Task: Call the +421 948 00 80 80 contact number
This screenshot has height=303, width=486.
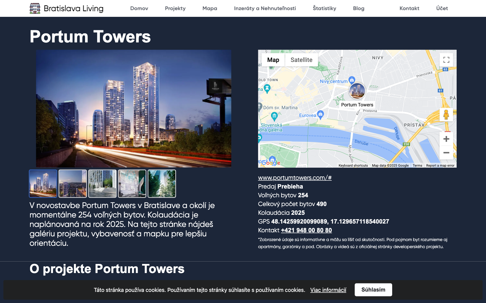Action: (306, 230)
